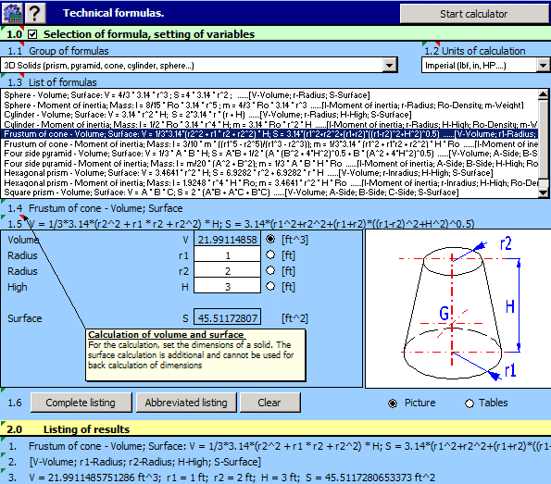Open the Group of formulas dropdown
The image size is (551, 484).
coord(389,65)
